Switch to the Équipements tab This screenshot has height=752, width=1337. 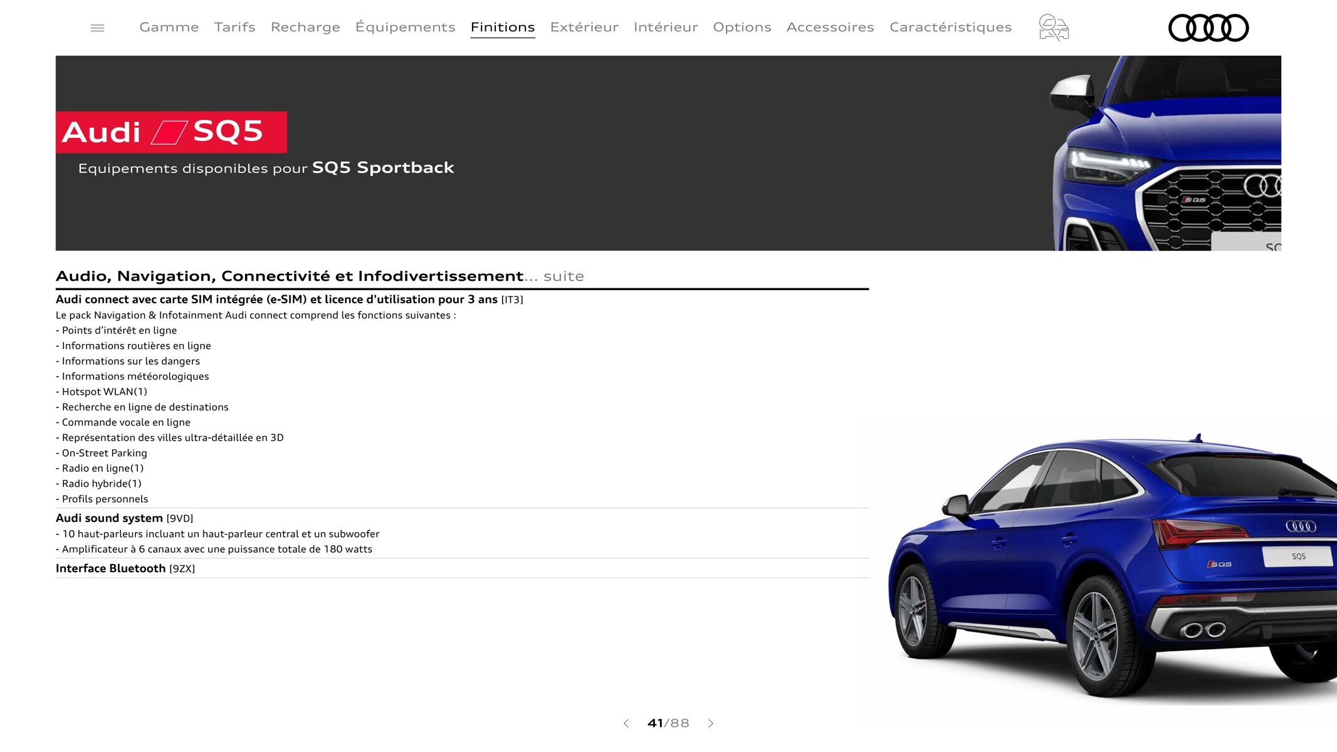[406, 27]
